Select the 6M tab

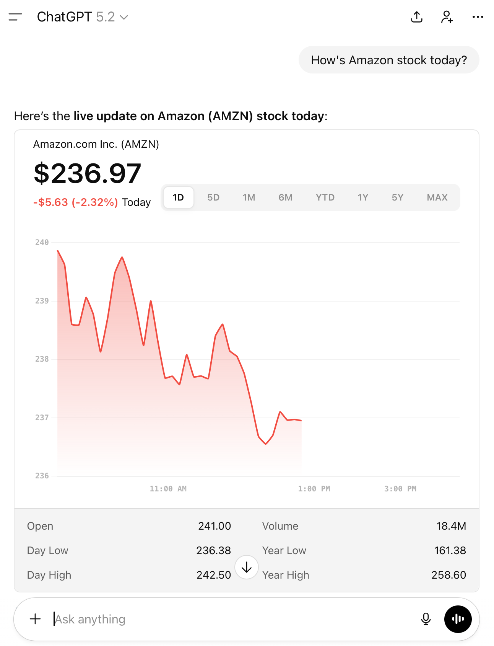click(x=285, y=197)
